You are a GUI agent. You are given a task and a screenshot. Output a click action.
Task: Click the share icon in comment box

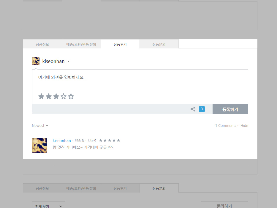[193, 109]
